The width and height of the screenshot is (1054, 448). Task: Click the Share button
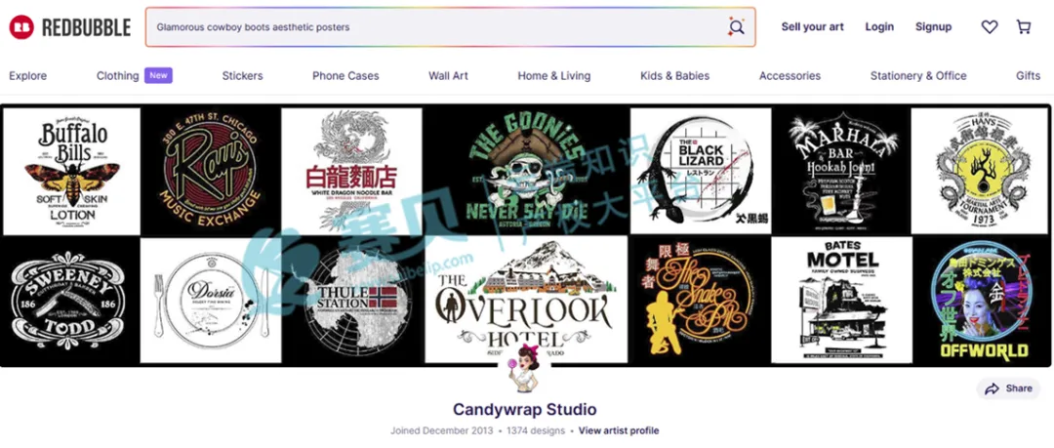pyautogui.click(x=1008, y=388)
